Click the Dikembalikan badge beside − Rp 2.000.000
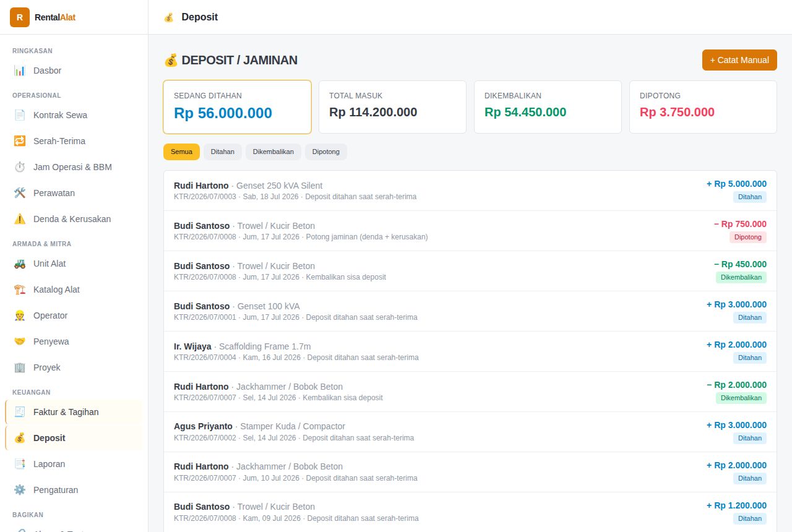The width and height of the screenshot is (792, 532). click(741, 398)
